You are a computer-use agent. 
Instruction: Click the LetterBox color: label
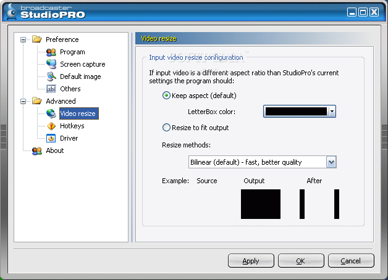(211, 112)
